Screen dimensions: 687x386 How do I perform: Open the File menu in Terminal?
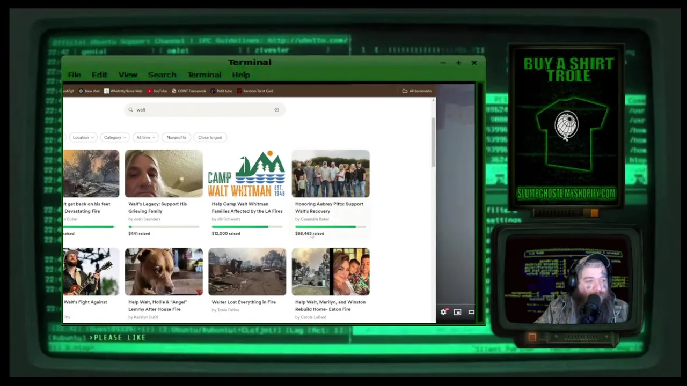coord(74,75)
